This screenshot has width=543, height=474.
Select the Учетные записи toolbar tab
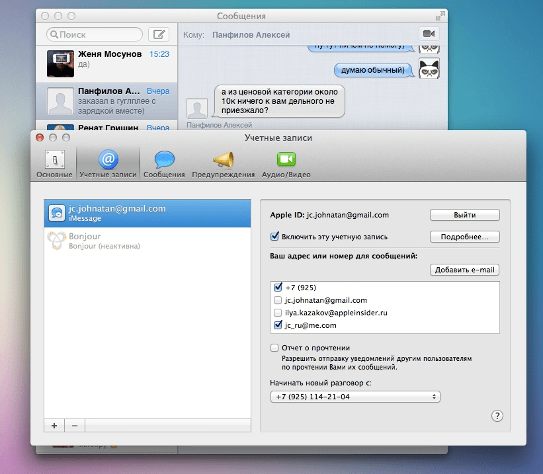point(108,164)
